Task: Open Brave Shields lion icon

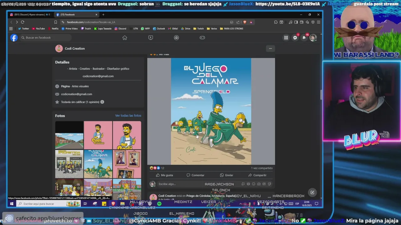Action: pyautogui.click(x=245, y=22)
